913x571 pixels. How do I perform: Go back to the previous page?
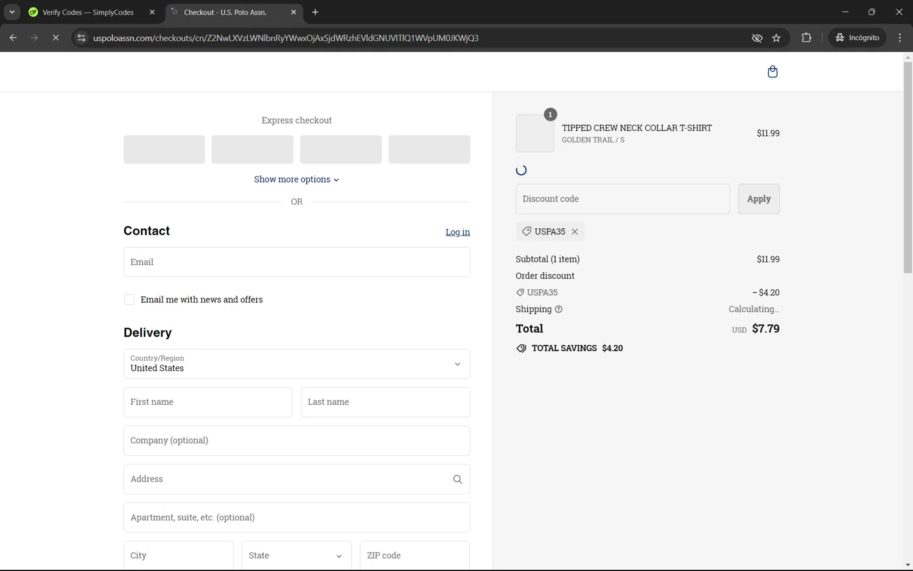coord(13,38)
